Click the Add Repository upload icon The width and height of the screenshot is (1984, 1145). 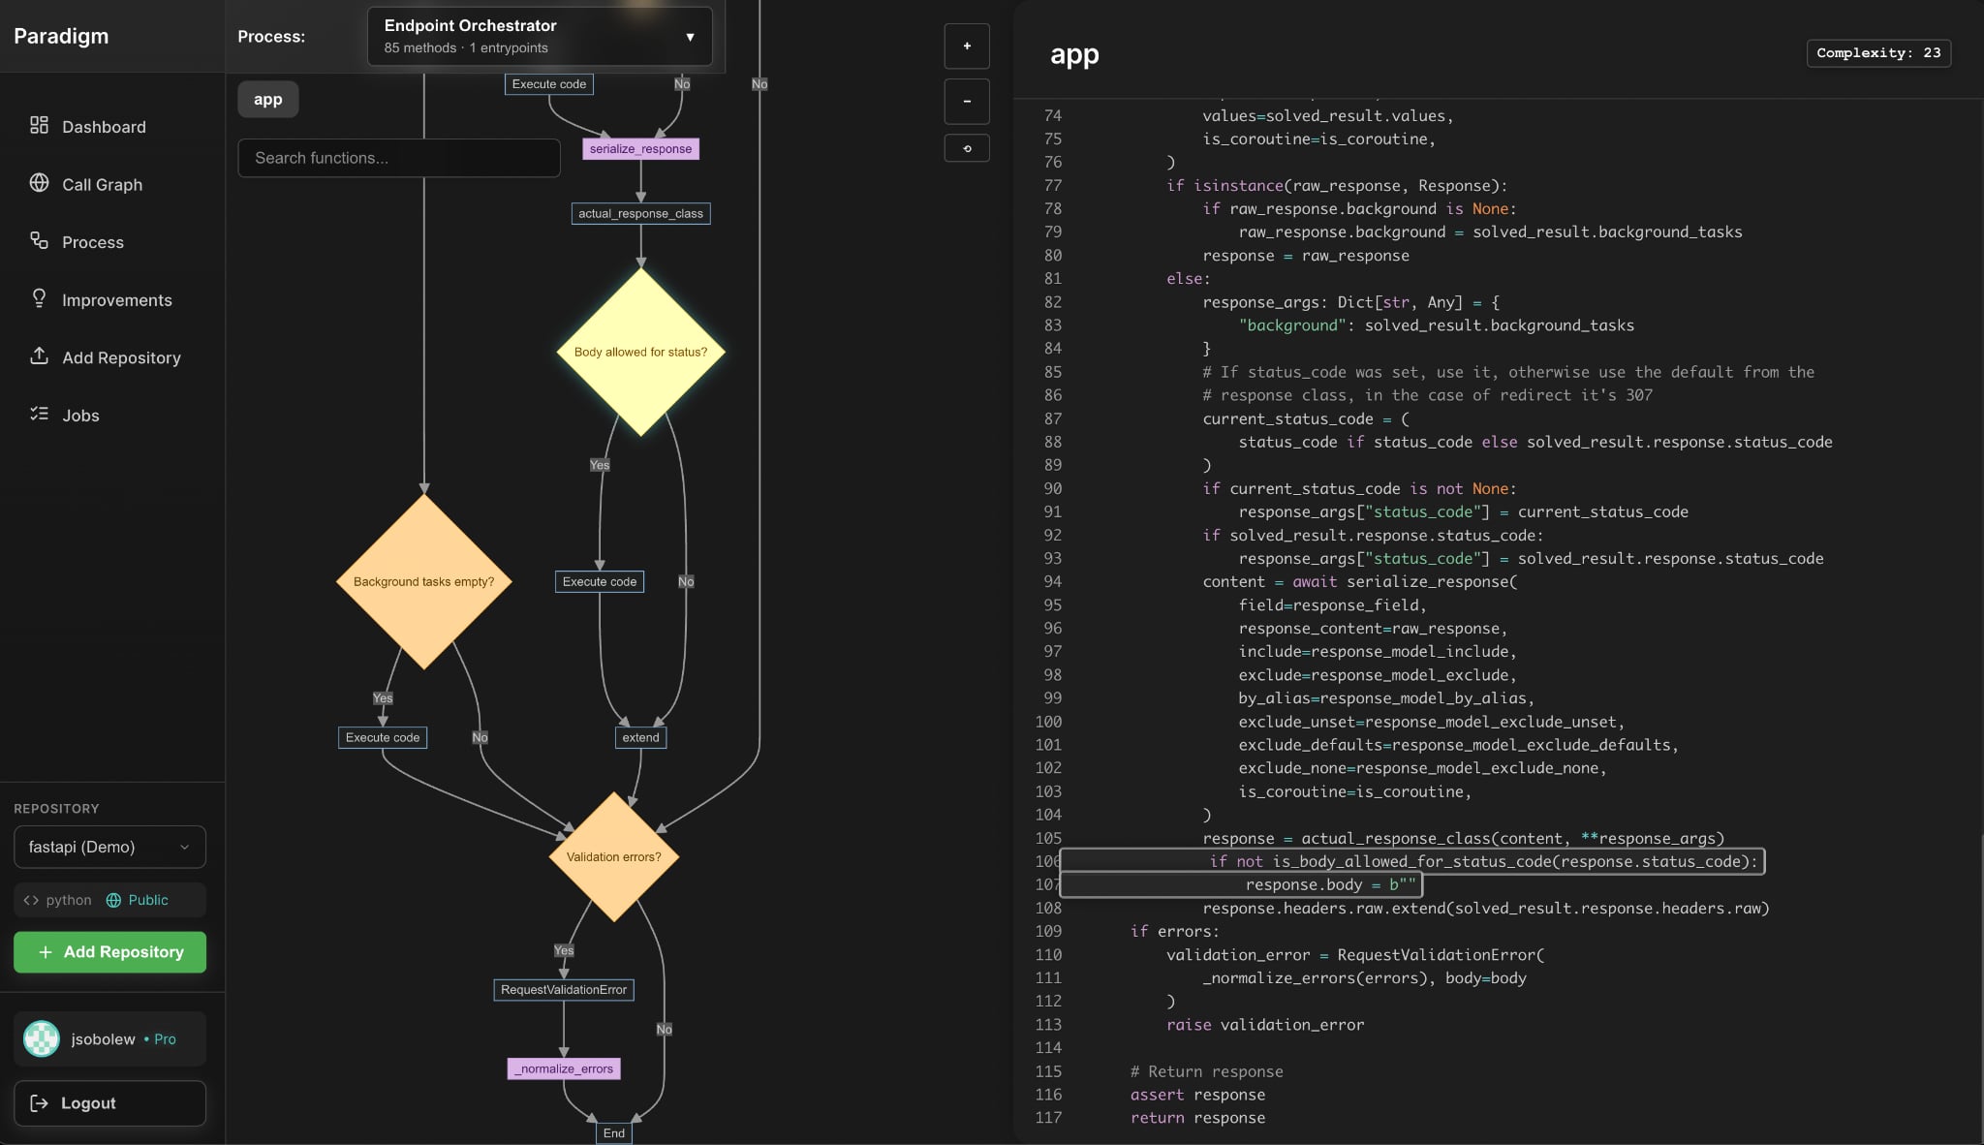tap(39, 356)
